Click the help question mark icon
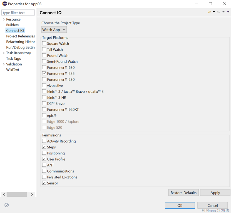Viewport: 231px width, 213px height. click(x=7, y=205)
